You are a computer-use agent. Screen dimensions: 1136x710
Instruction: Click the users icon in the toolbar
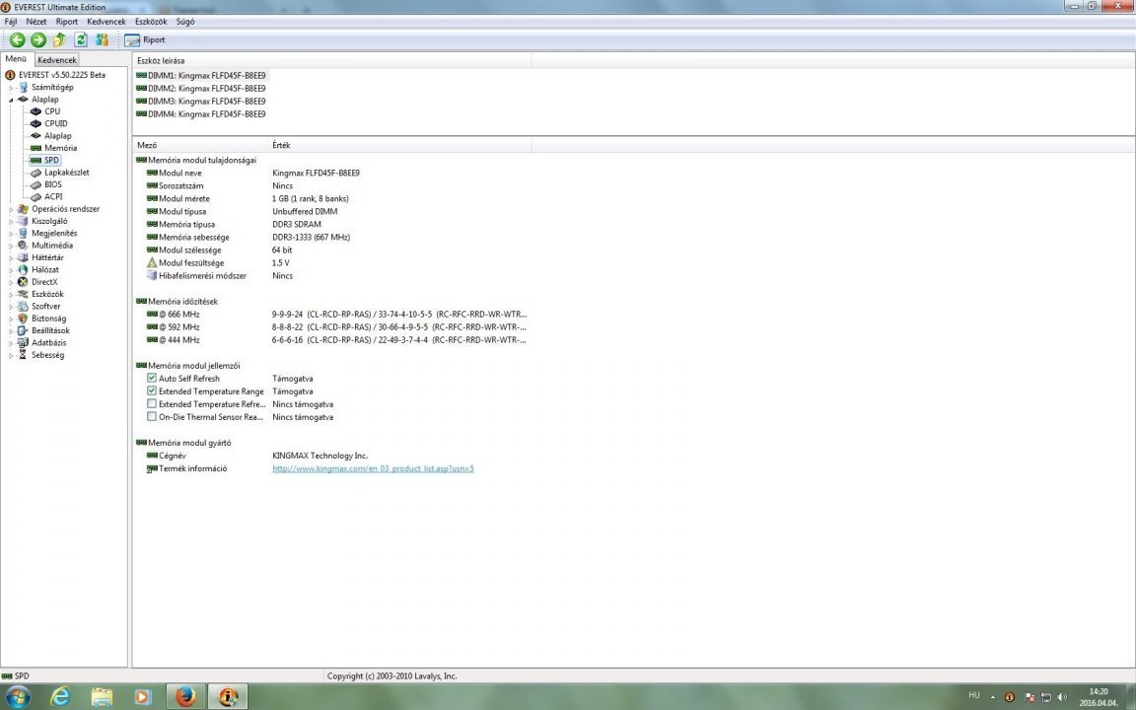(103, 39)
